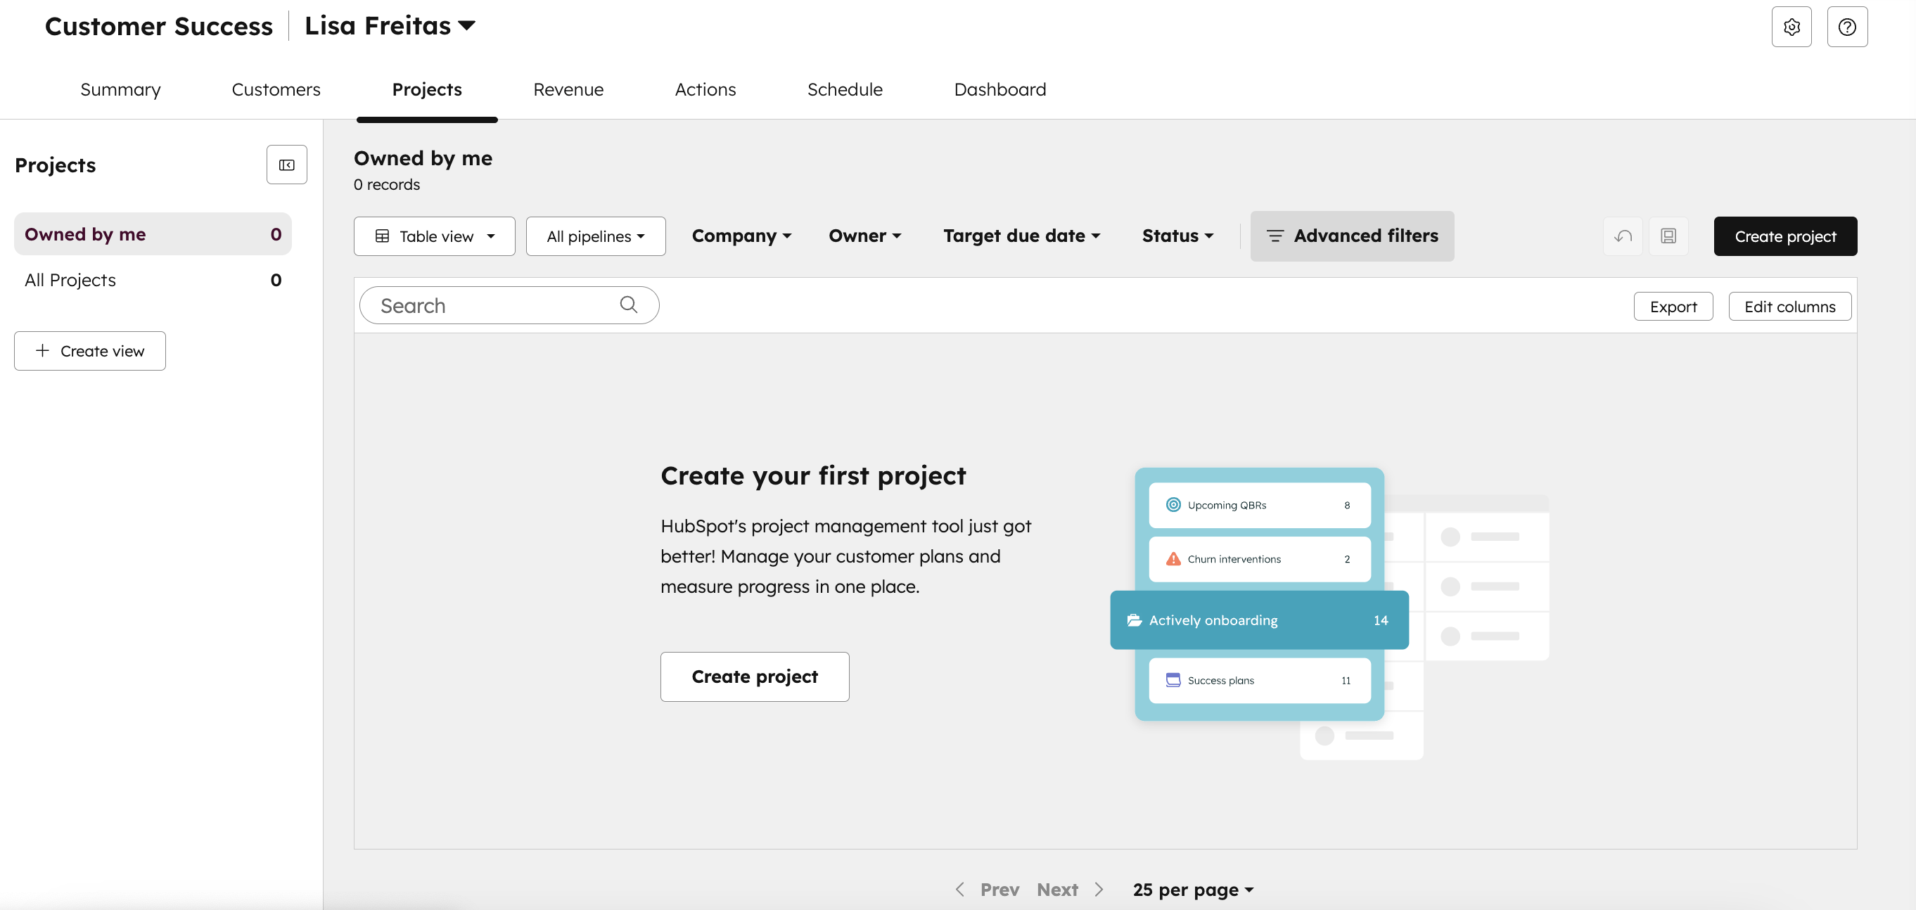The image size is (1916, 910).
Task: Open Advanced filters
Action: (x=1352, y=236)
